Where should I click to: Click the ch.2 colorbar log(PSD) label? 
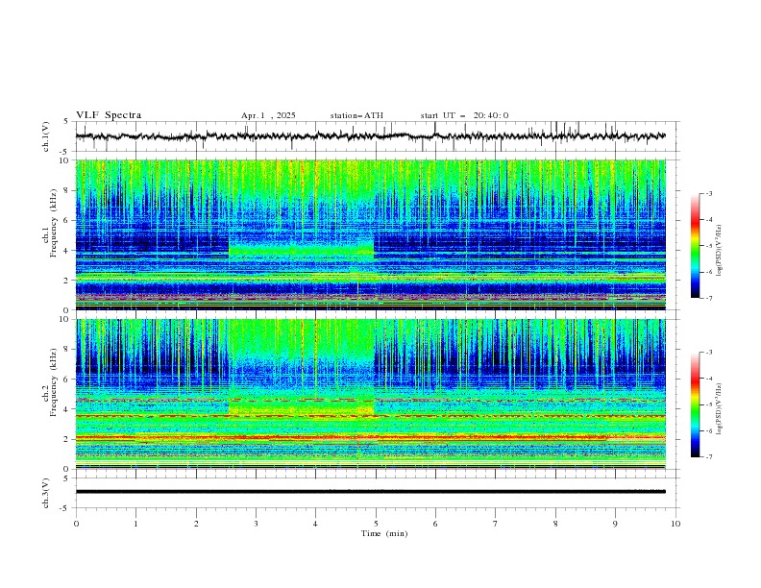coord(720,408)
